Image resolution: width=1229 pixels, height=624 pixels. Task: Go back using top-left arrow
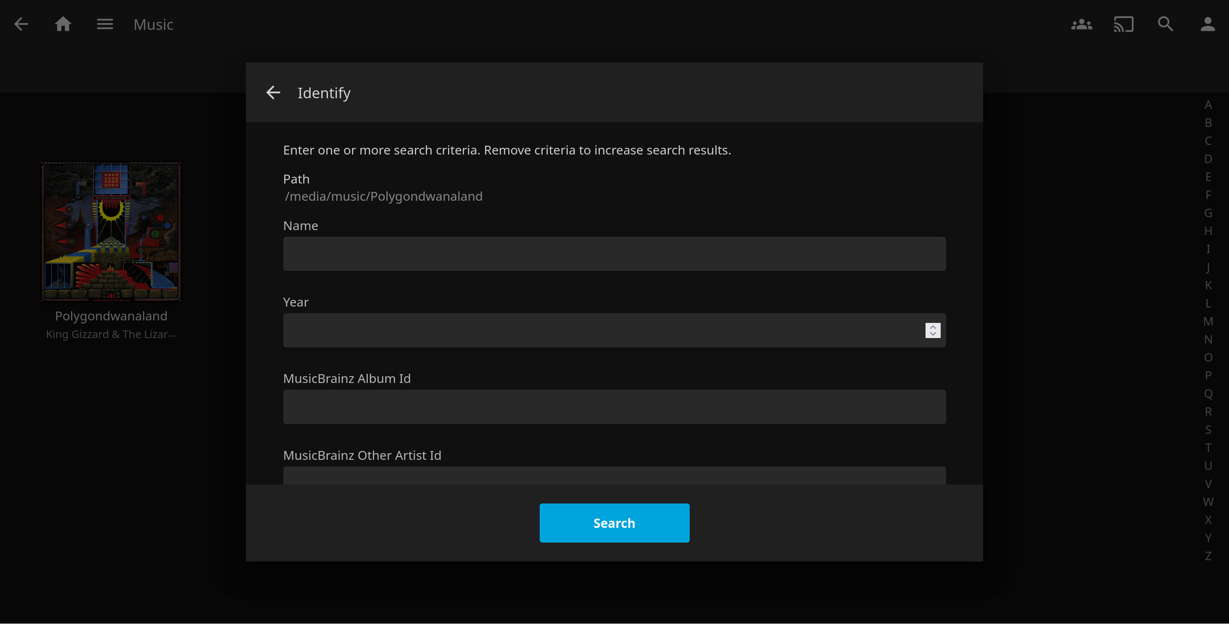21,24
